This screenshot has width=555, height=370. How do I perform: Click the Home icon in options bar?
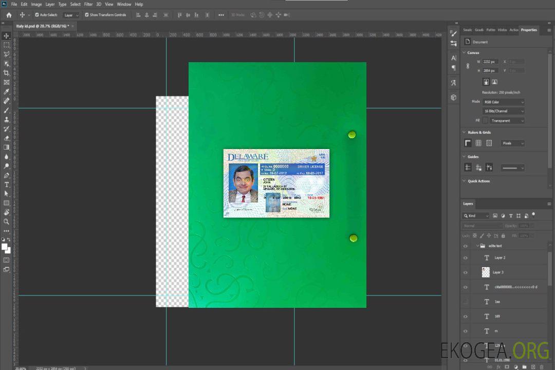(9, 15)
